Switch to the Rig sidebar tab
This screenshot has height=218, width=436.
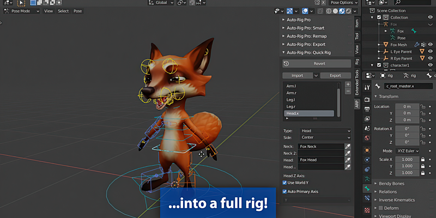(x=357, y=61)
